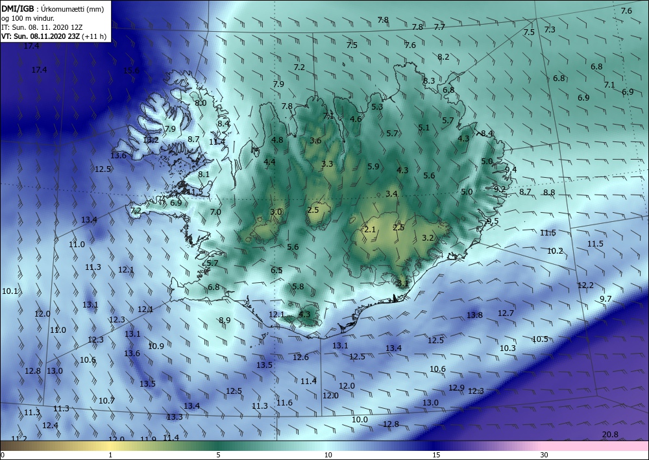This screenshot has height=460, width=649.
Task: Click the map value 12.7
Action: pyautogui.click(x=506, y=313)
